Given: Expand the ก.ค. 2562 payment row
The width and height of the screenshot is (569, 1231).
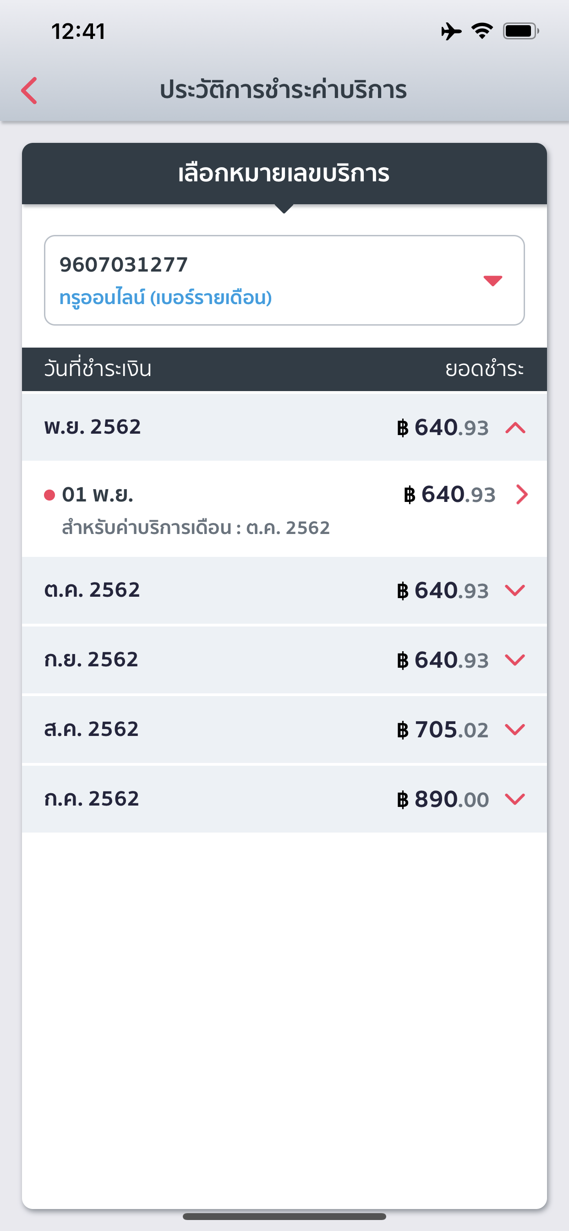Looking at the screenshot, I should 515,799.
